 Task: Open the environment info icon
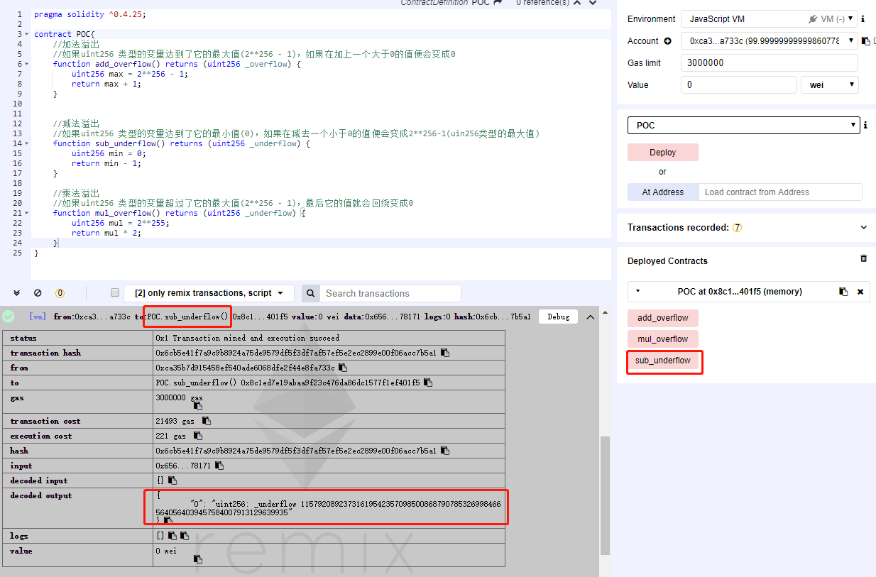click(x=863, y=19)
